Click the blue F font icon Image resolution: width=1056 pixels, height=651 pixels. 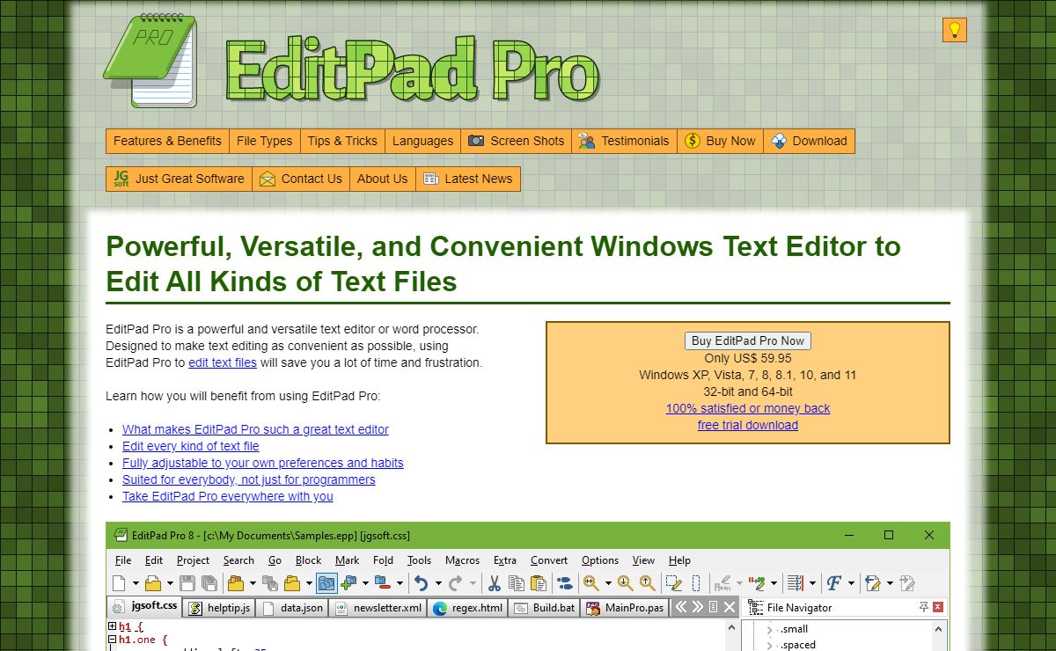pyautogui.click(x=834, y=582)
